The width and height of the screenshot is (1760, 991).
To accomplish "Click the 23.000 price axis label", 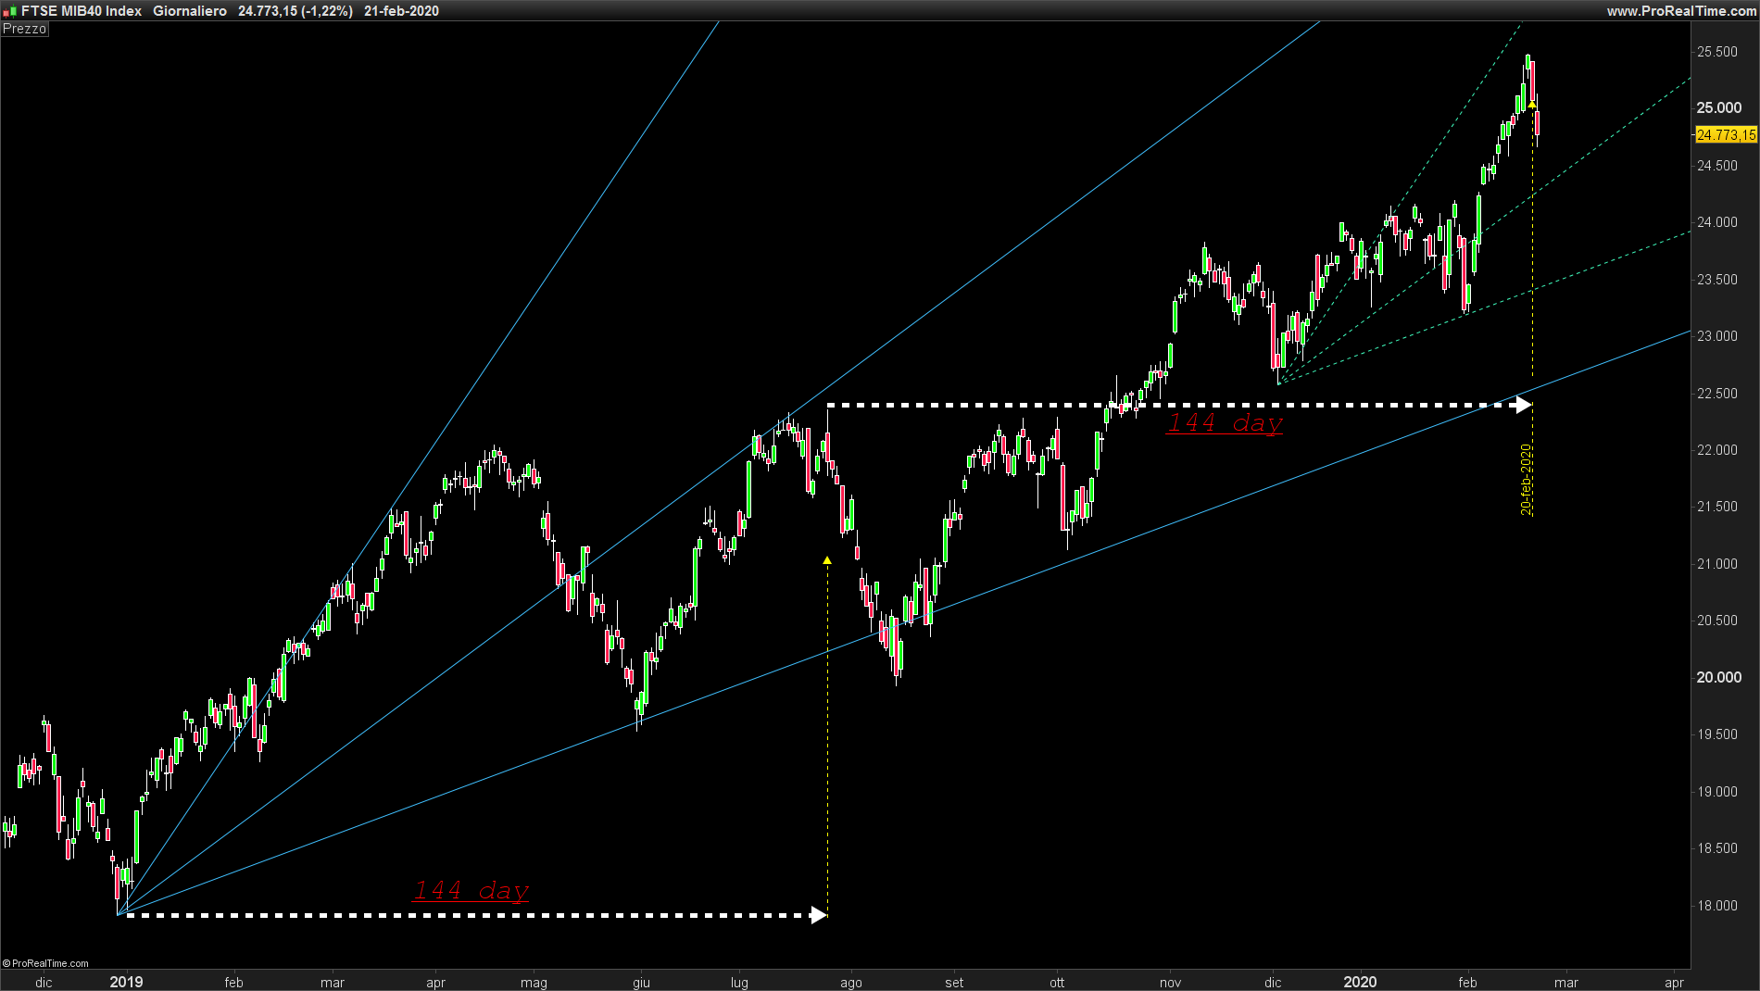I will (x=1717, y=336).
